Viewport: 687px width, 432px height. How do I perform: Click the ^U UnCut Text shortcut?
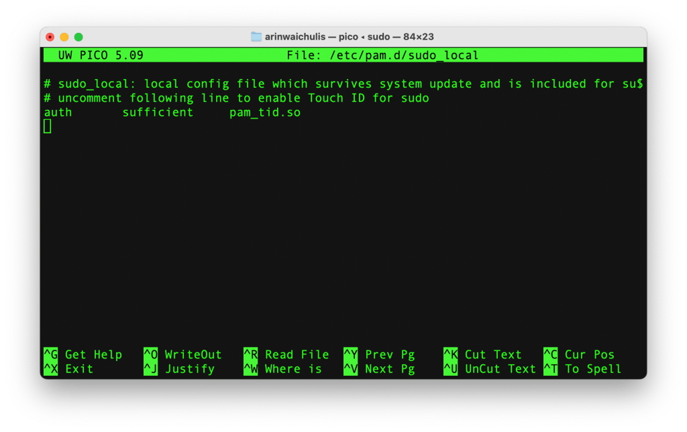[490, 368]
